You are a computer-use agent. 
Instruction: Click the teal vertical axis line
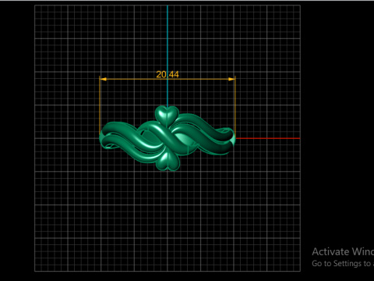point(168,56)
